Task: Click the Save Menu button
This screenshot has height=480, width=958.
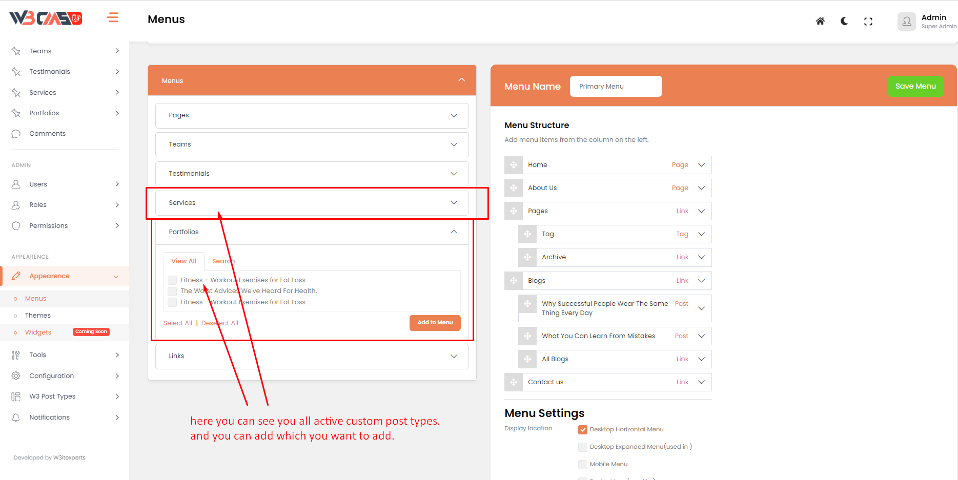Action: (x=915, y=86)
